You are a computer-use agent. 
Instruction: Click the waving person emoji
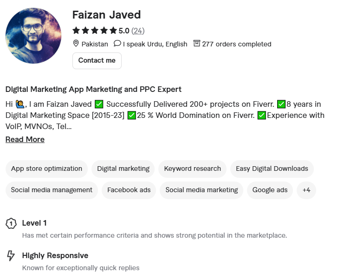pyautogui.click(x=19, y=104)
